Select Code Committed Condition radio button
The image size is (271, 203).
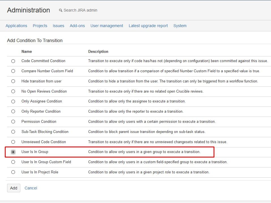tap(13, 61)
